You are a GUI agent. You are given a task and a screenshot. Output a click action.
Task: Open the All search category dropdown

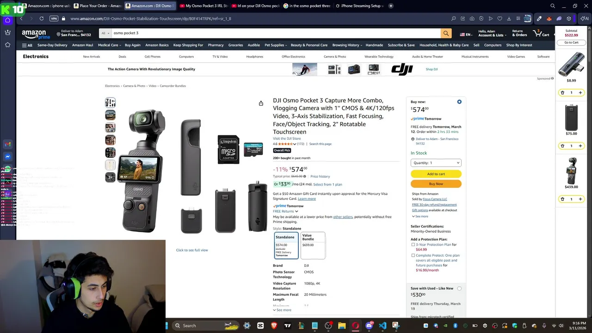coord(105,33)
